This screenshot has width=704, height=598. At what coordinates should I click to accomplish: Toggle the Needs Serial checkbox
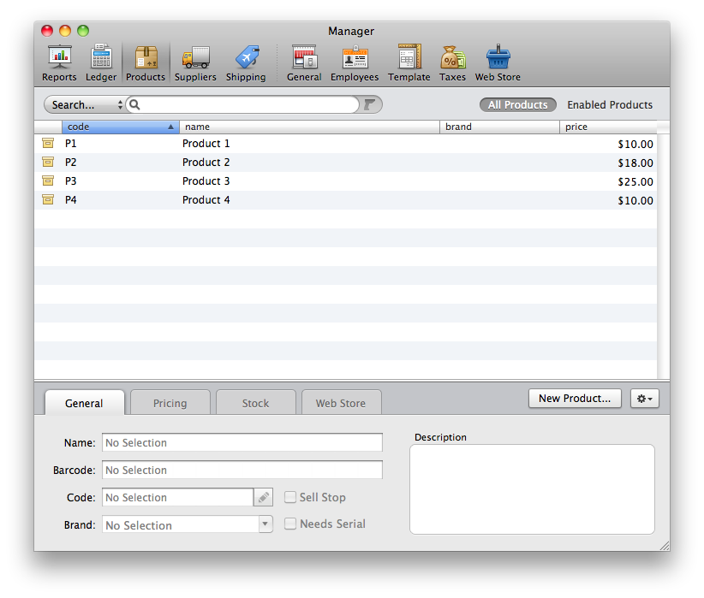[x=290, y=524]
